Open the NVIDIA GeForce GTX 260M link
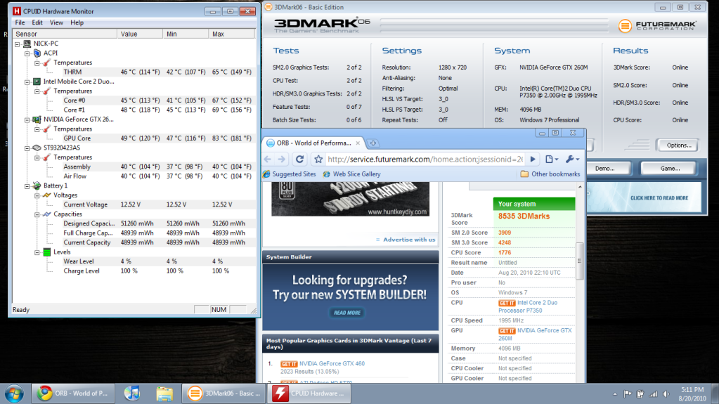Image resolution: width=719 pixels, height=404 pixels. [535, 334]
